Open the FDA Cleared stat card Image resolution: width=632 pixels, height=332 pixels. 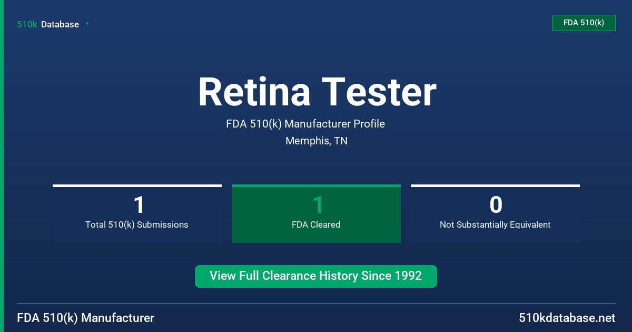tap(316, 213)
